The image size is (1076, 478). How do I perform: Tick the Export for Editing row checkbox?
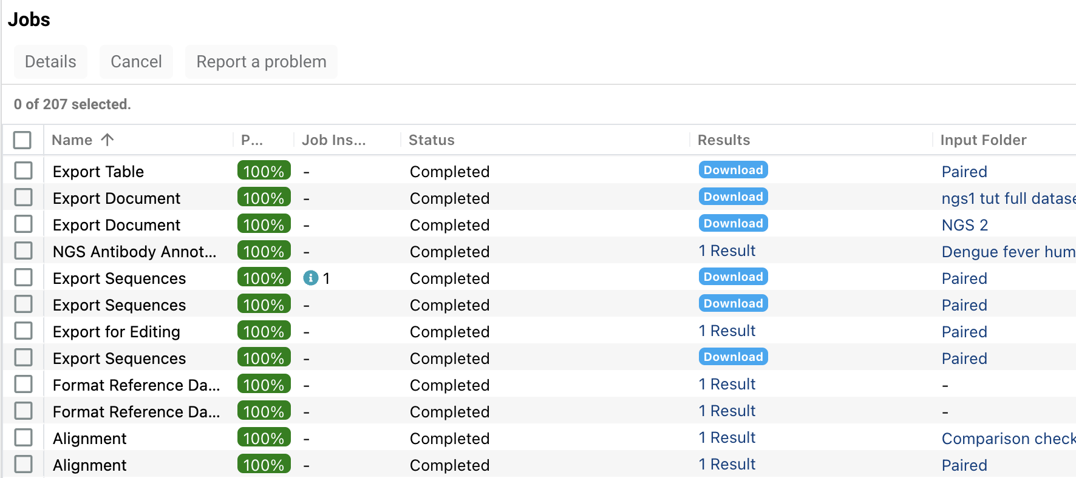coord(24,331)
